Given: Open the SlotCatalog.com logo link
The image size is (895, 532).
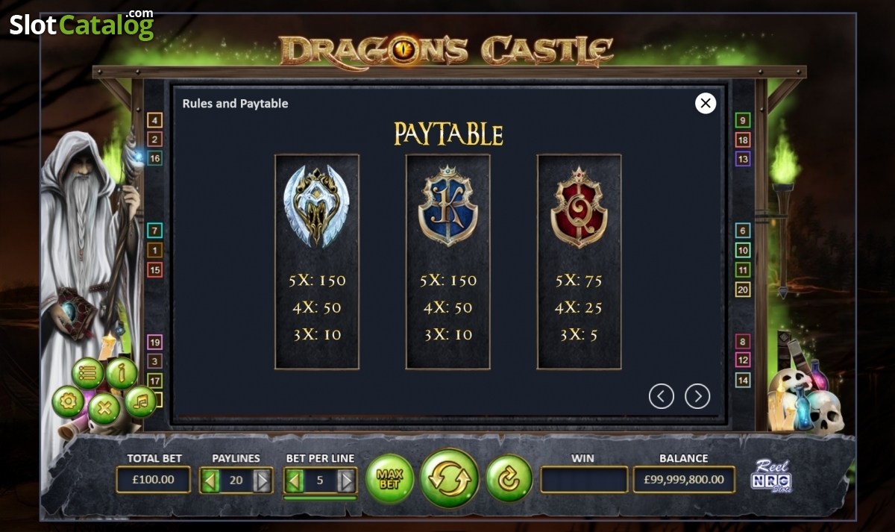Looking at the screenshot, I should click(x=82, y=25).
